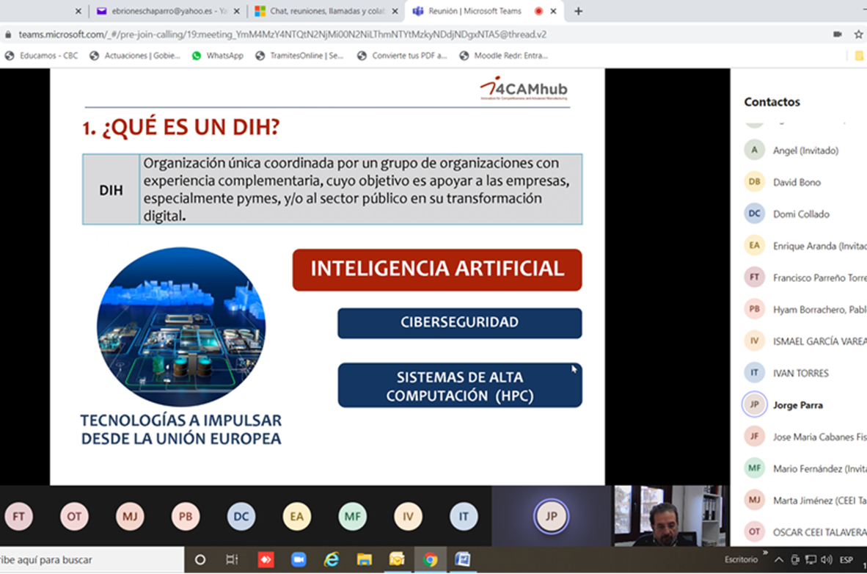Click the camera icon in the address bar
Image resolution: width=867 pixels, height=574 pixels.
[x=837, y=34]
